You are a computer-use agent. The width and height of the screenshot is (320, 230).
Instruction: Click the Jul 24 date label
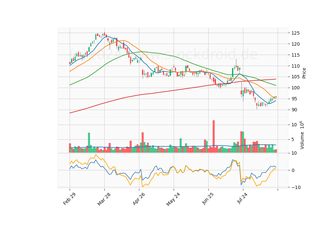pos(242,198)
